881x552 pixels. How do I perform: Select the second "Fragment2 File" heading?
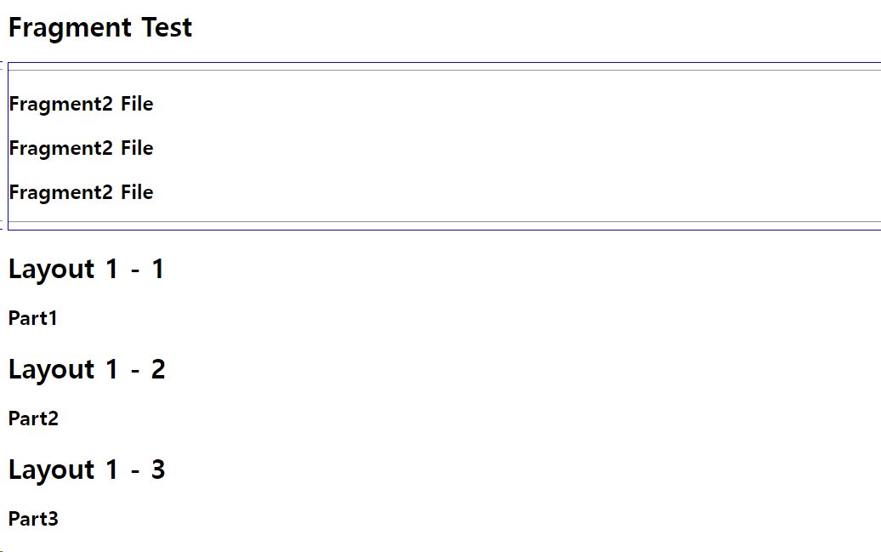(x=81, y=148)
